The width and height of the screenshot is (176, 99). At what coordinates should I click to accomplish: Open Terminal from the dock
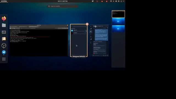click(x=4, y=32)
